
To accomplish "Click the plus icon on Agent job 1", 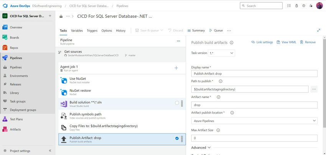I will coord(176,68).
